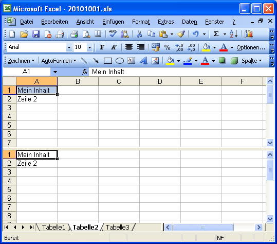Select the Rectangle drawing tool
Viewport: 277px width, 244px height.
click(108, 61)
